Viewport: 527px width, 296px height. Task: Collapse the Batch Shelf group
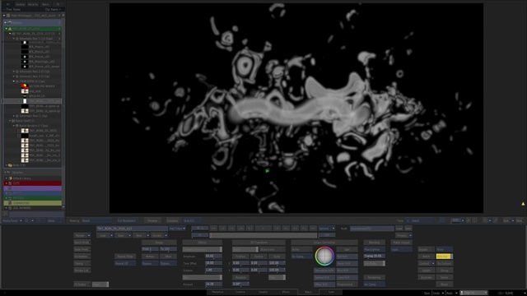click(x=10, y=121)
